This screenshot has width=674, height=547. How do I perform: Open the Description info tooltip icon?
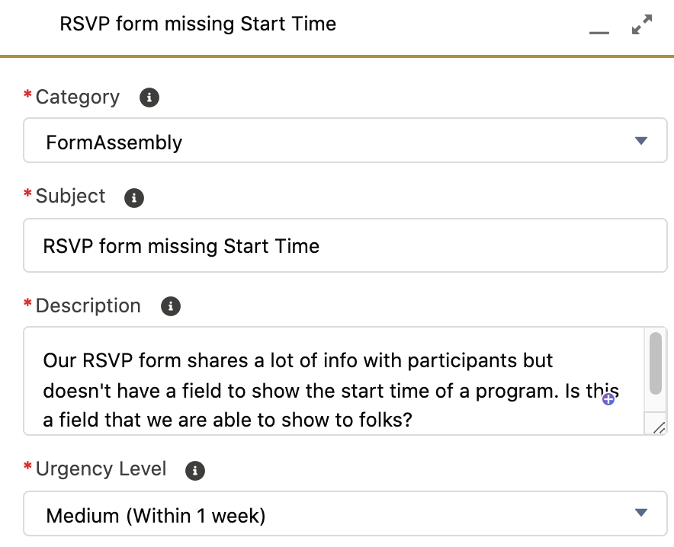tap(171, 306)
